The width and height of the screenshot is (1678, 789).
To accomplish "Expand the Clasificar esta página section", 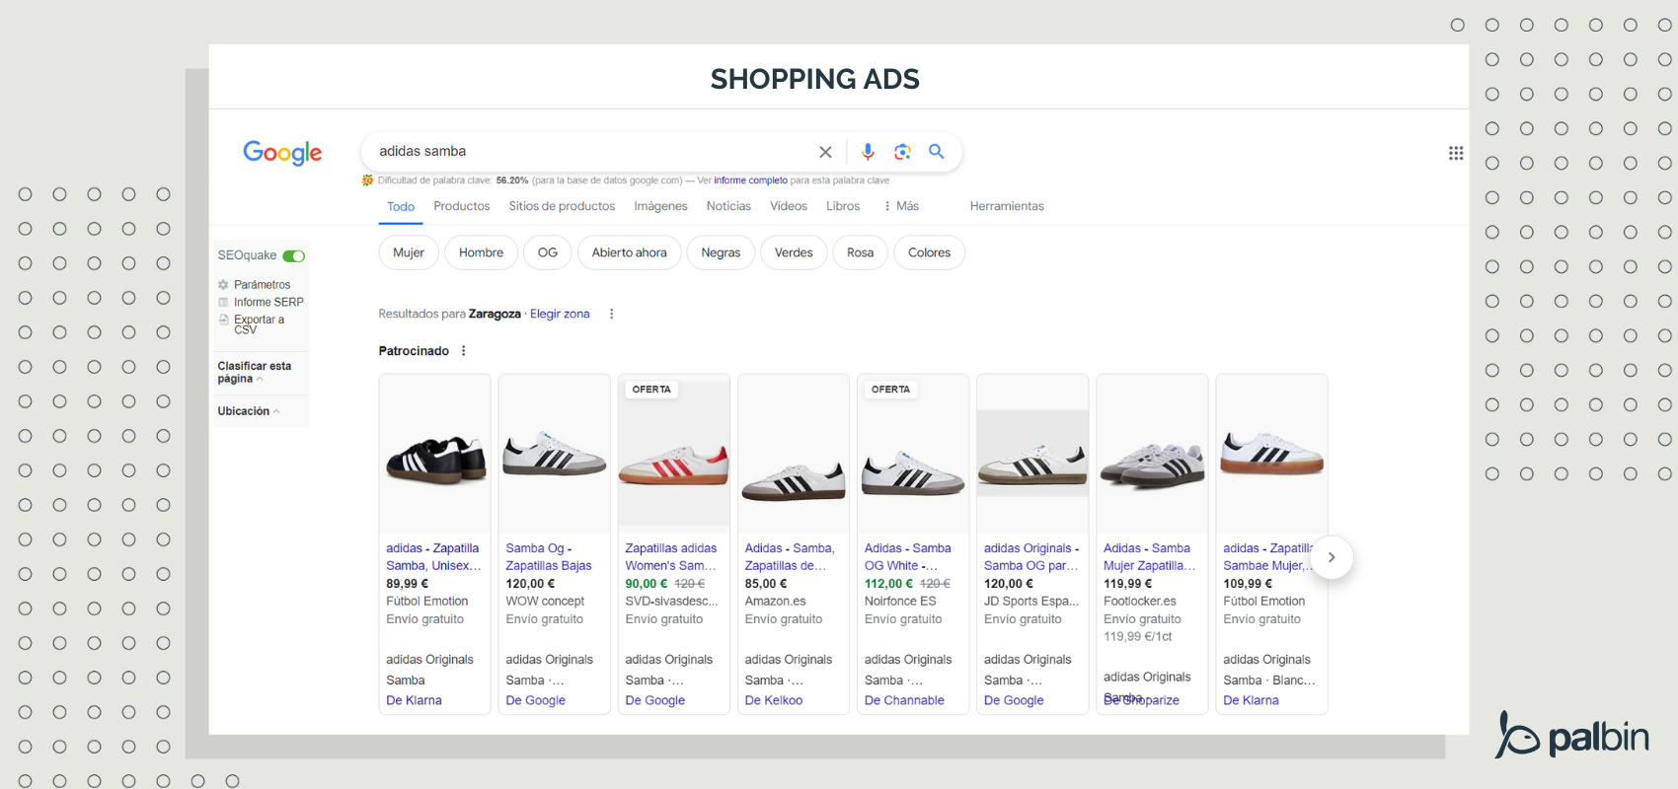I will pyautogui.click(x=255, y=372).
